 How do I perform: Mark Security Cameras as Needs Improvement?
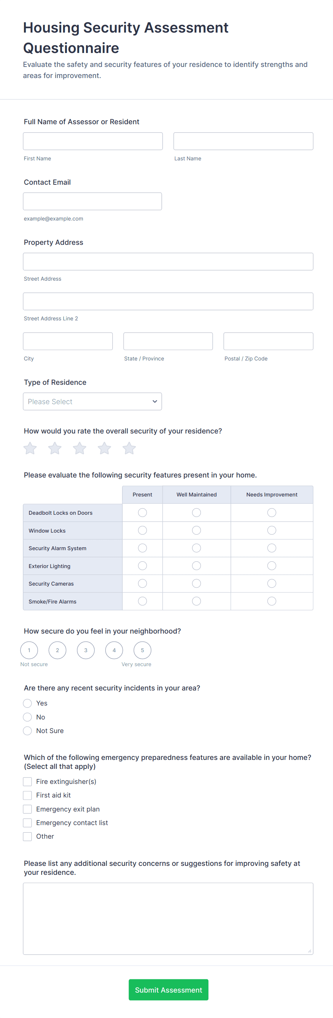(272, 583)
